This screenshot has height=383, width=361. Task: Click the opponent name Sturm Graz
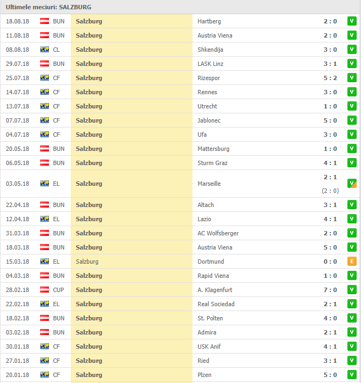click(213, 163)
